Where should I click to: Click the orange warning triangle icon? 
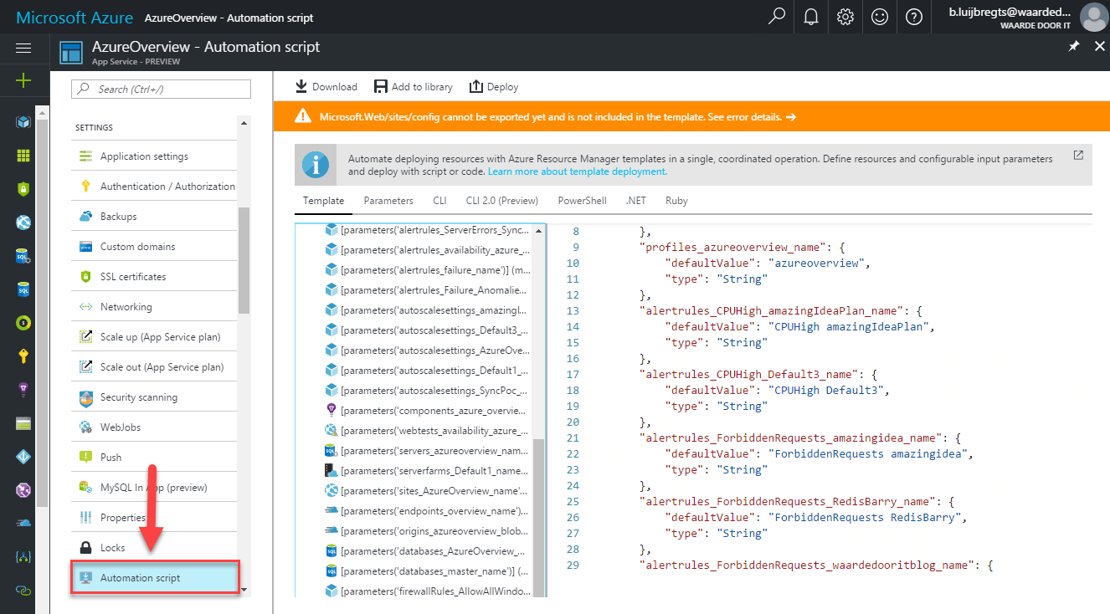303,117
